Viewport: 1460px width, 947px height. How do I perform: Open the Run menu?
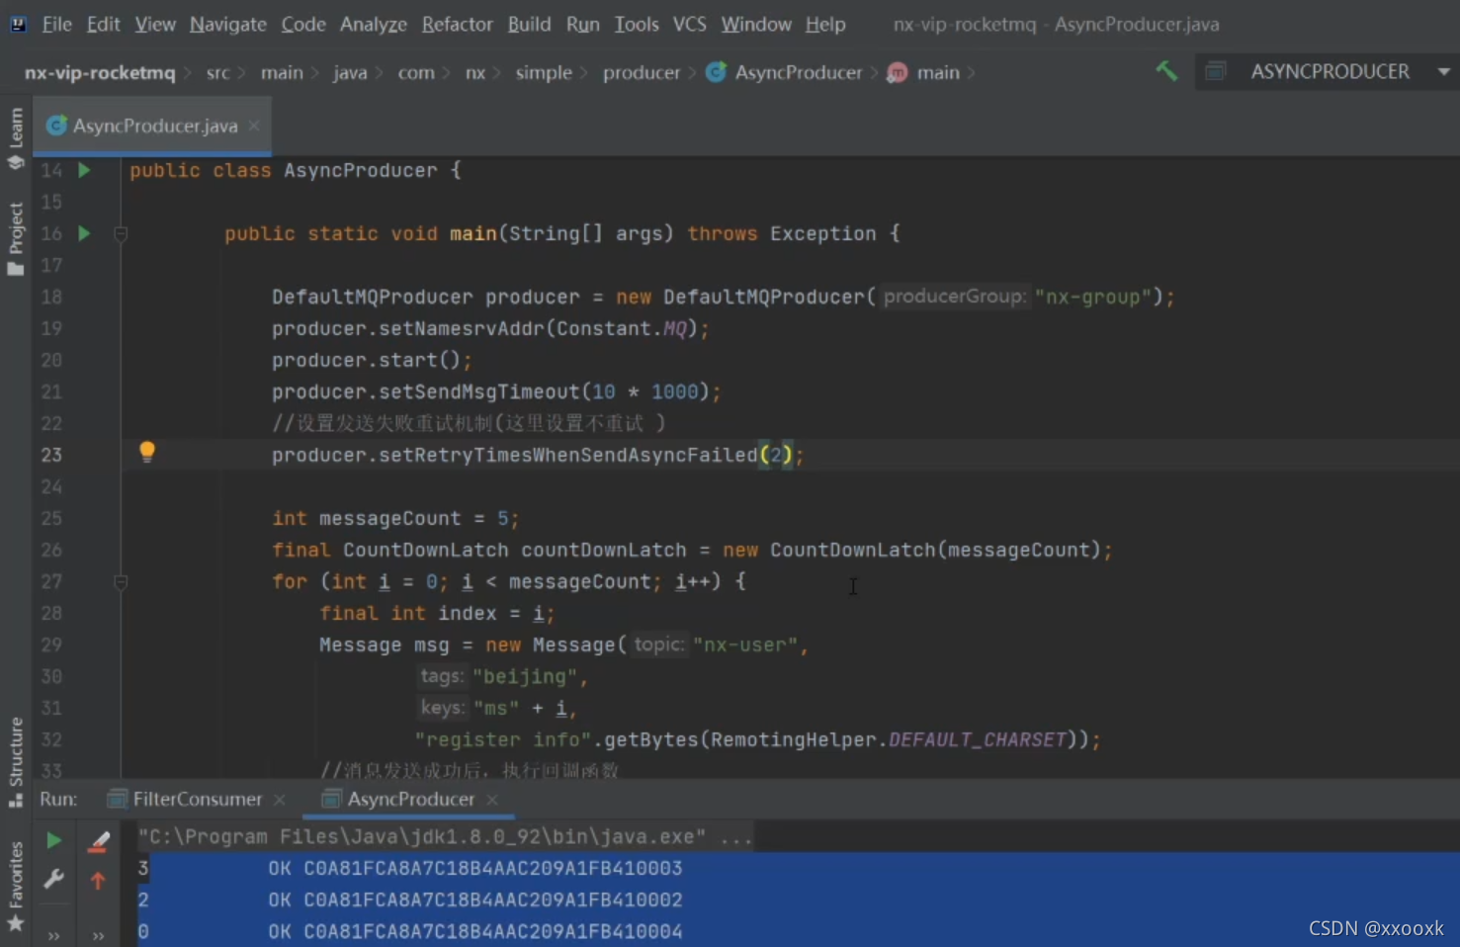click(582, 24)
